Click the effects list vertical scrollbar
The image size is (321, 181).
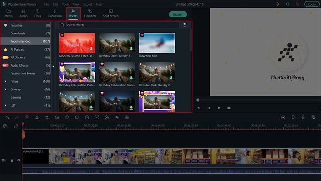(x=191, y=40)
